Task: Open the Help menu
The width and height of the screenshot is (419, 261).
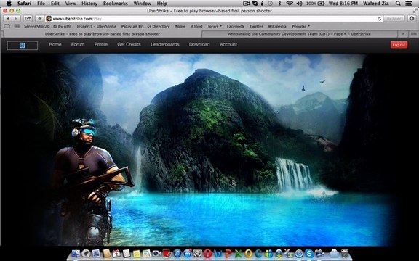Action: point(162,4)
